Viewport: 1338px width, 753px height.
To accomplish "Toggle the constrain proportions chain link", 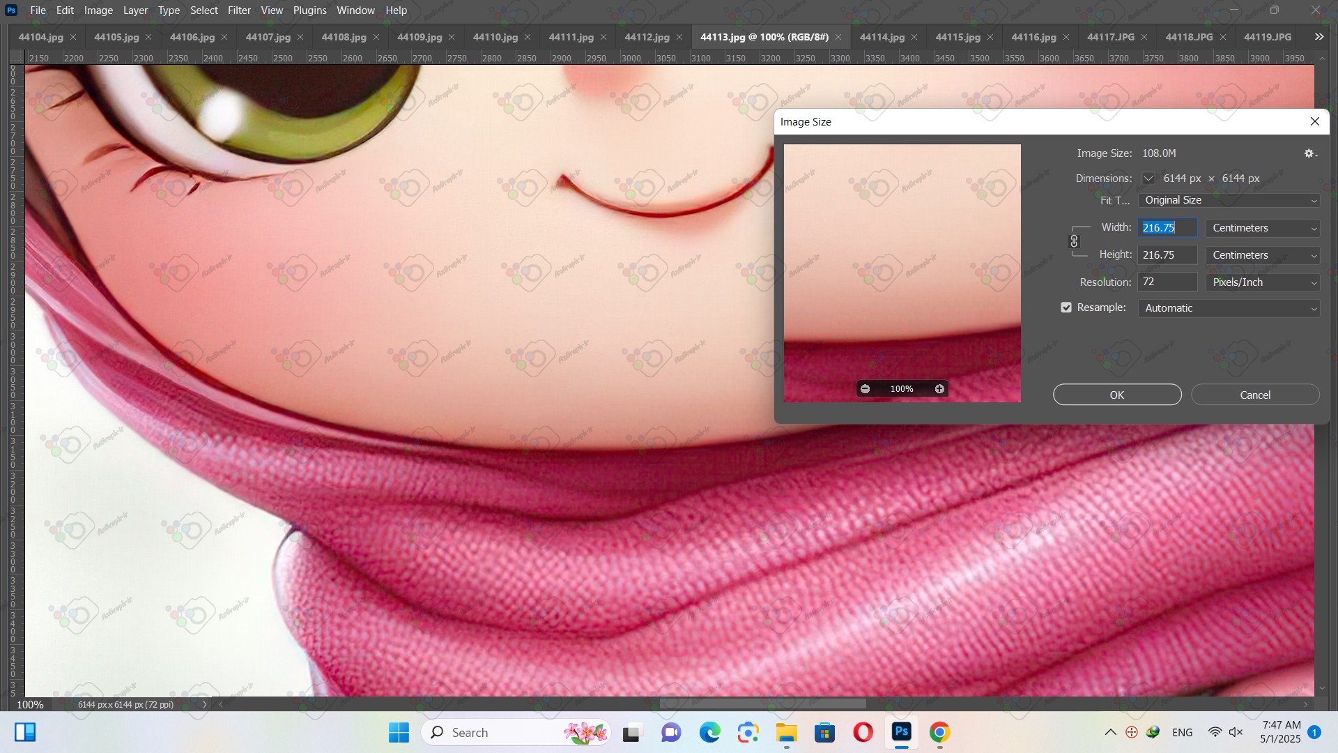I will pyautogui.click(x=1074, y=241).
